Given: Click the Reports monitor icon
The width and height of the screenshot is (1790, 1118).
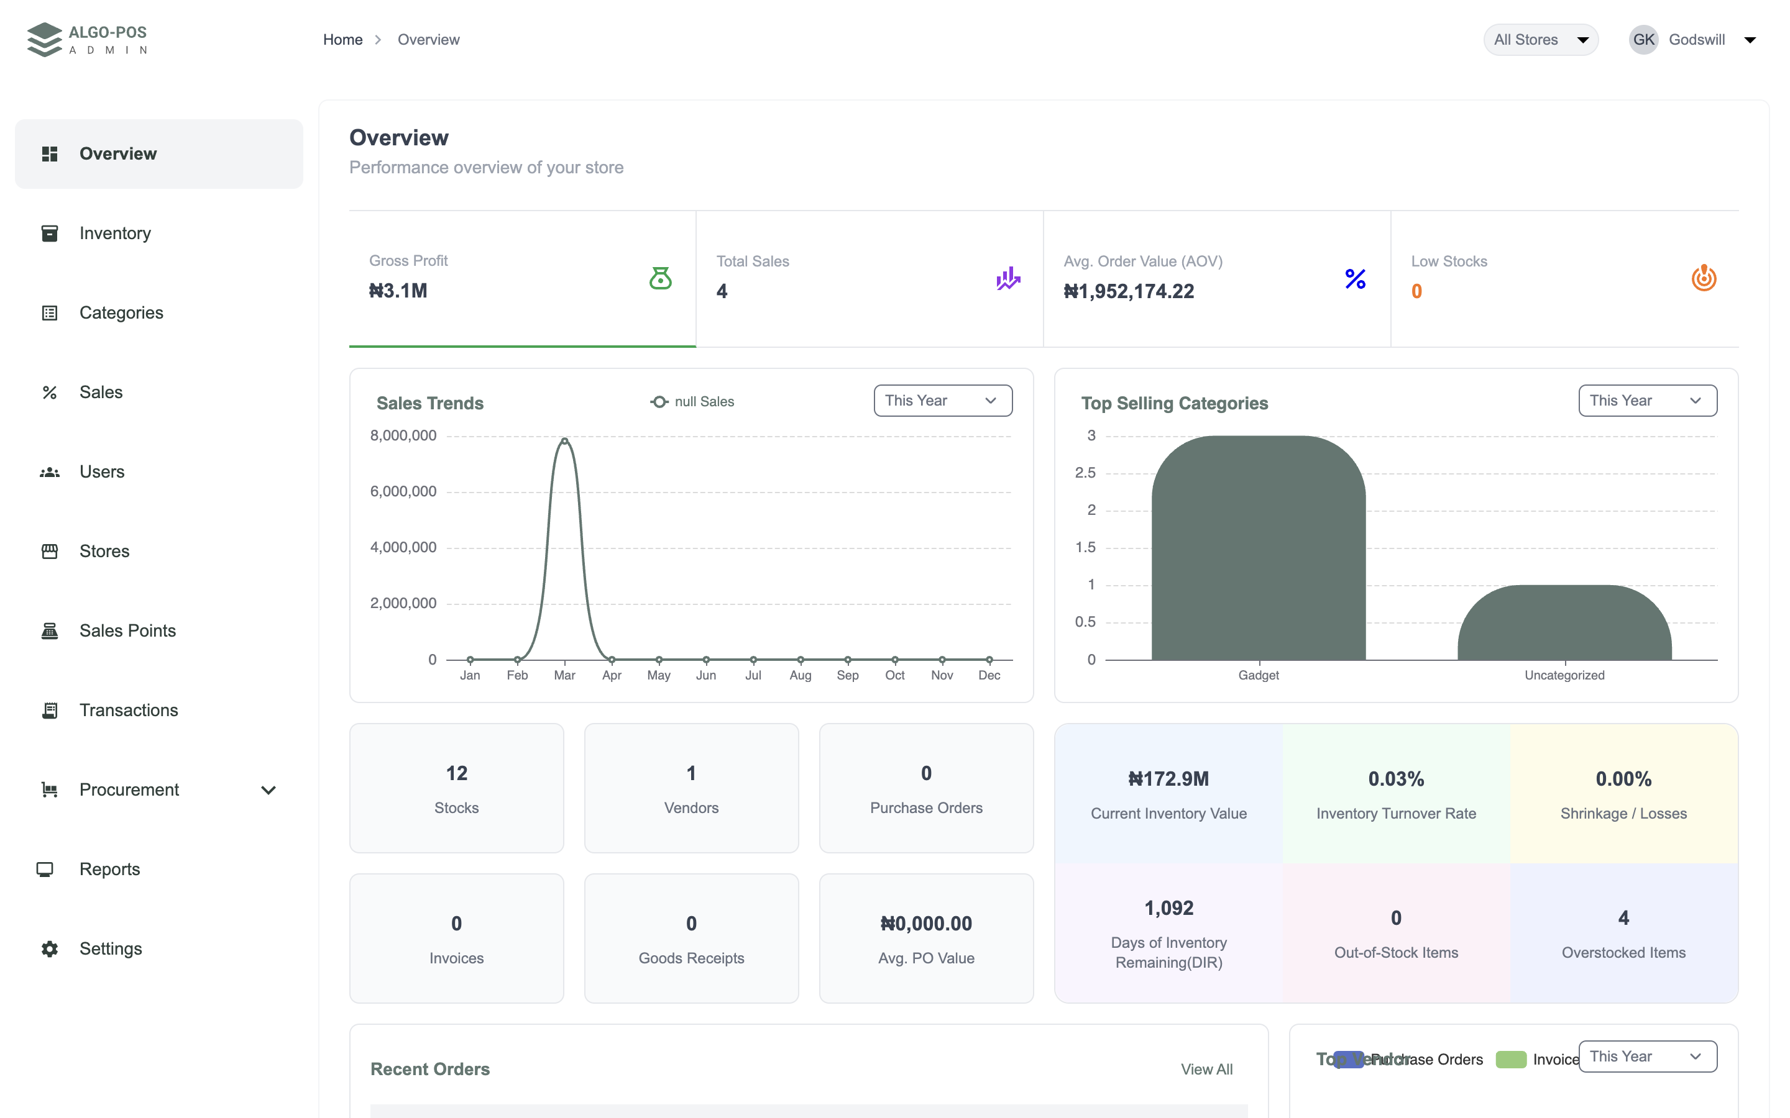Looking at the screenshot, I should (x=45, y=870).
